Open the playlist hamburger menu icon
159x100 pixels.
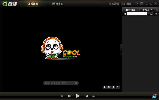156,14
